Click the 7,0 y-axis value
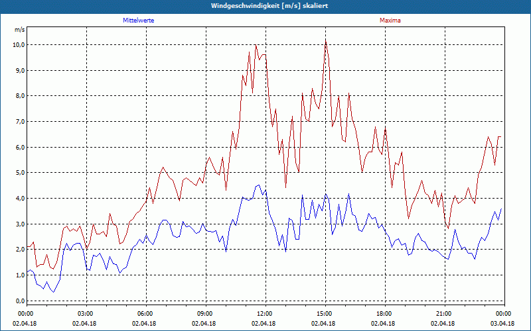Viewport: 531px width, 331px height. [21, 122]
